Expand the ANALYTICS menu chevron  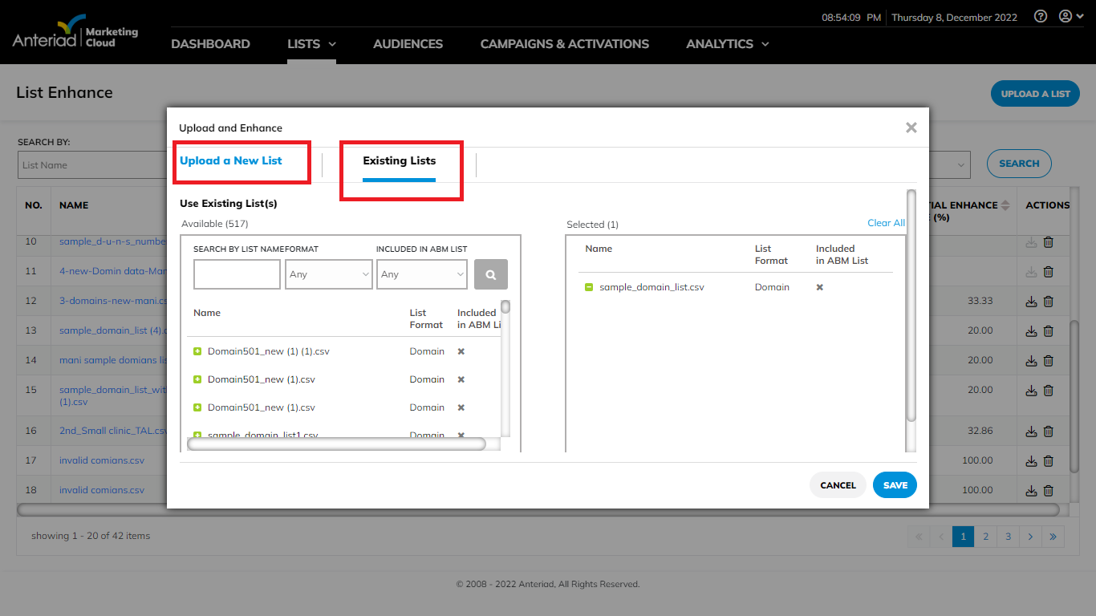(765, 44)
